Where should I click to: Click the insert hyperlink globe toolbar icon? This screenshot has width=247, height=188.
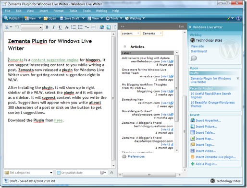[x=102, y=27]
